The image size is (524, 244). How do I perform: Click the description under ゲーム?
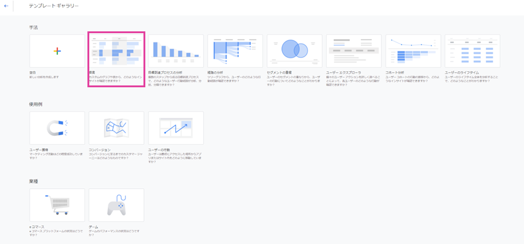pyautogui.click(x=115, y=233)
